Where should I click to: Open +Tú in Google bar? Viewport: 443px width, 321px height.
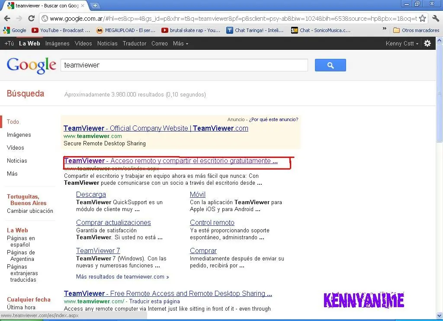(x=9, y=44)
